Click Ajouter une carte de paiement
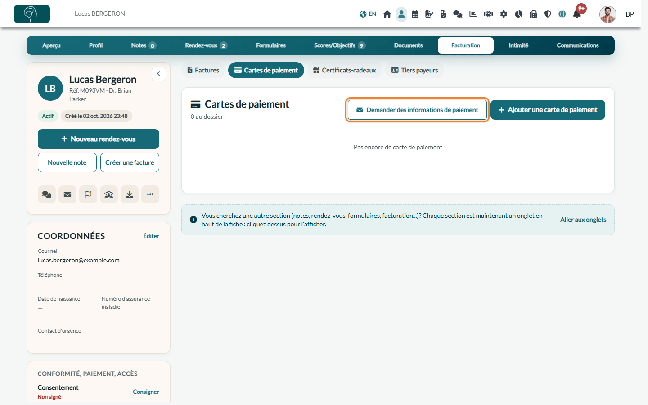The height and width of the screenshot is (405, 648). click(x=548, y=110)
